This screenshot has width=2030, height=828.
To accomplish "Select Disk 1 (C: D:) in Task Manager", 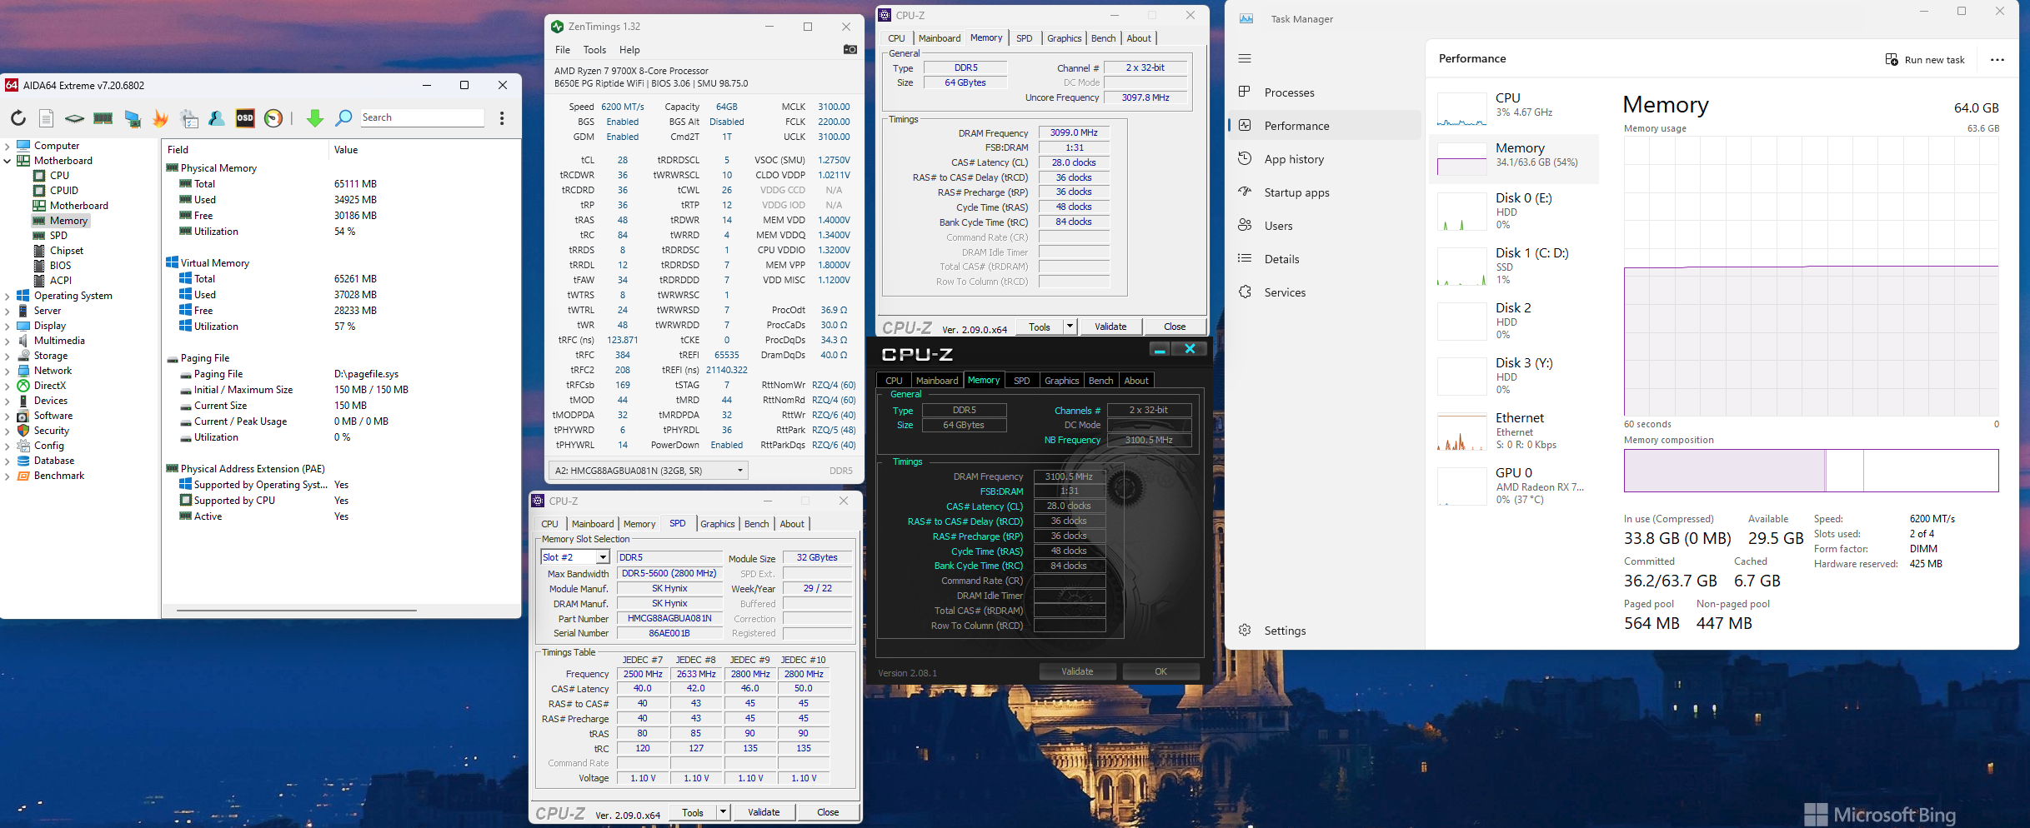I will 1515,266.
